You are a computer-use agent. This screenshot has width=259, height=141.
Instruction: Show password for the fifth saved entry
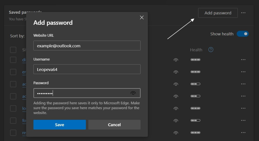176,108
